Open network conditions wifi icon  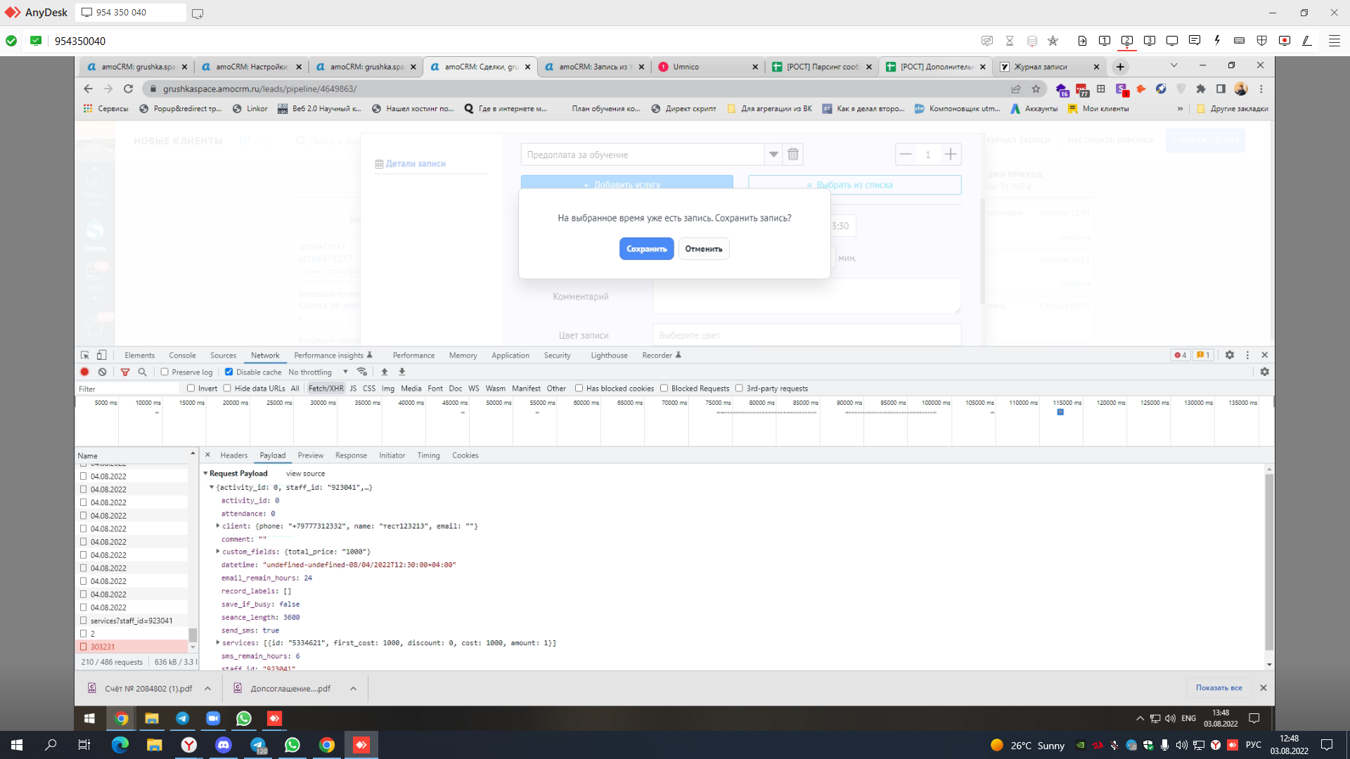[x=362, y=372]
